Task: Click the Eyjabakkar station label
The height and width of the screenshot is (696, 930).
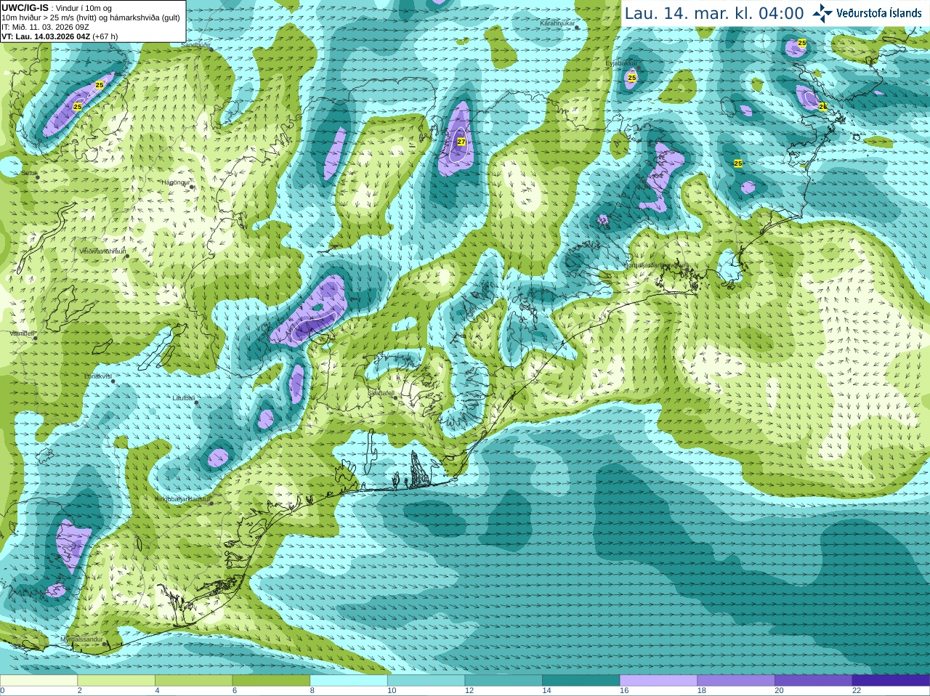Action: [621, 63]
